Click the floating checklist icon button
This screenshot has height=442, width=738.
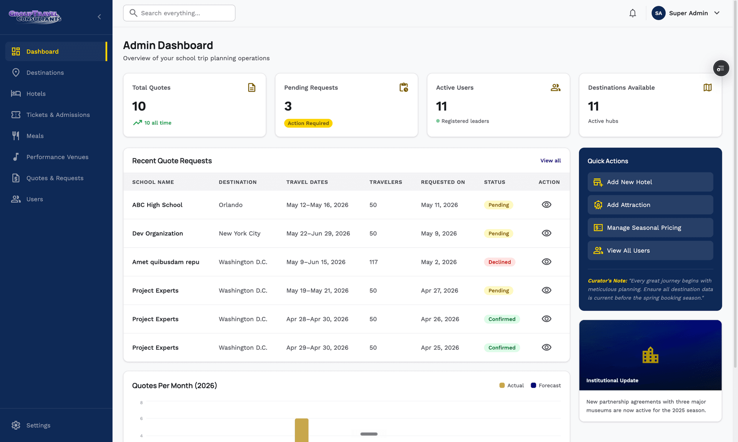point(721,68)
